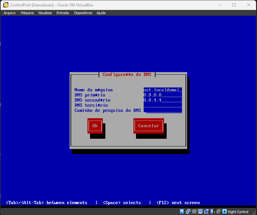Open the Arquivo menu
This screenshot has width=257, height=215.
pos(10,13)
